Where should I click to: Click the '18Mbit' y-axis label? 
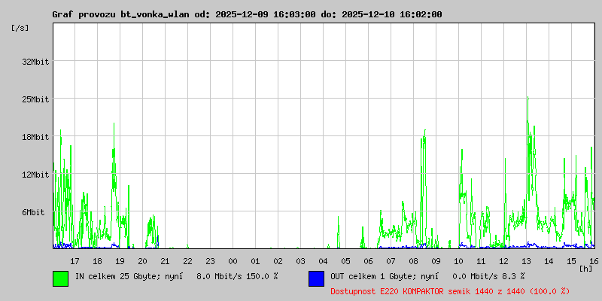[35, 137]
